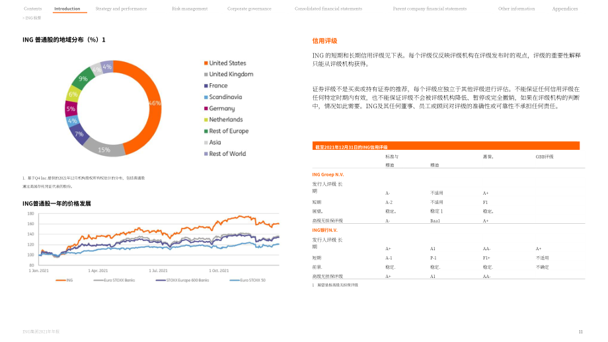Click the 'Baa1' rating cell
The height and width of the screenshot is (342, 608).
[x=435, y=221]
